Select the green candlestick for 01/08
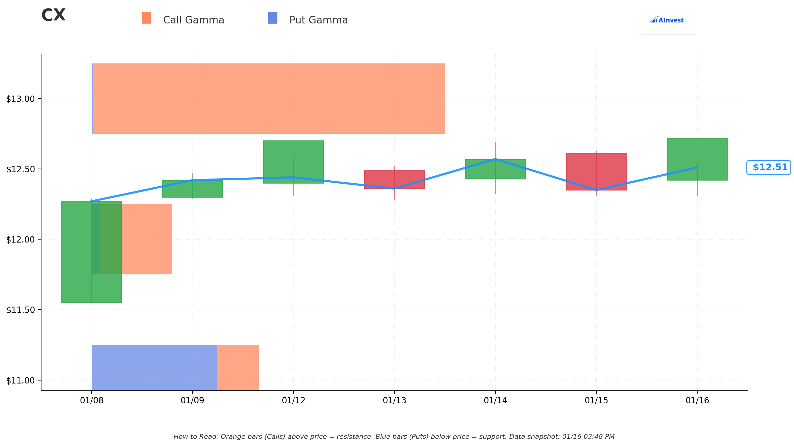 pos(92,252)
